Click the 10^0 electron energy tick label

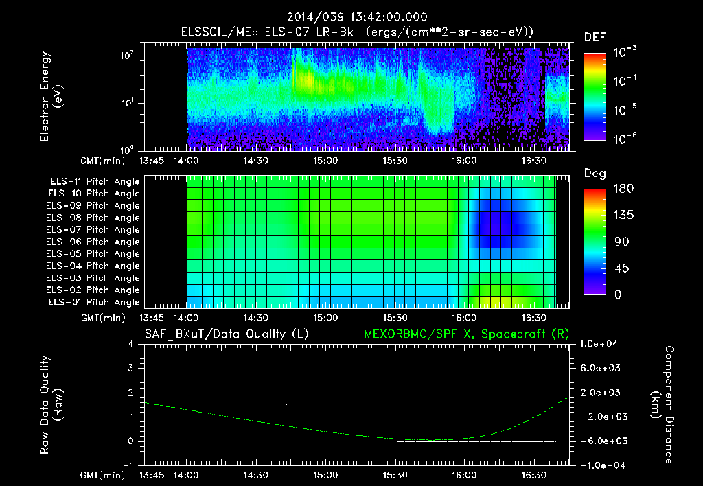(x=127, y=149)
